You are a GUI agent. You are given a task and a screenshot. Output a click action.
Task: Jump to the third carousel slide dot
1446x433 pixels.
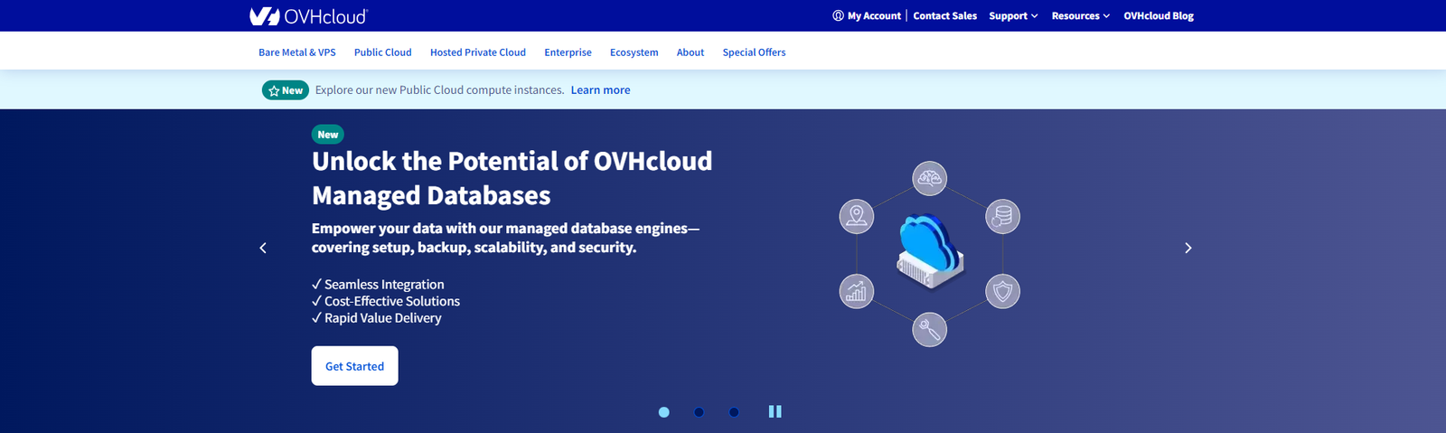click(x=734, y=412)
